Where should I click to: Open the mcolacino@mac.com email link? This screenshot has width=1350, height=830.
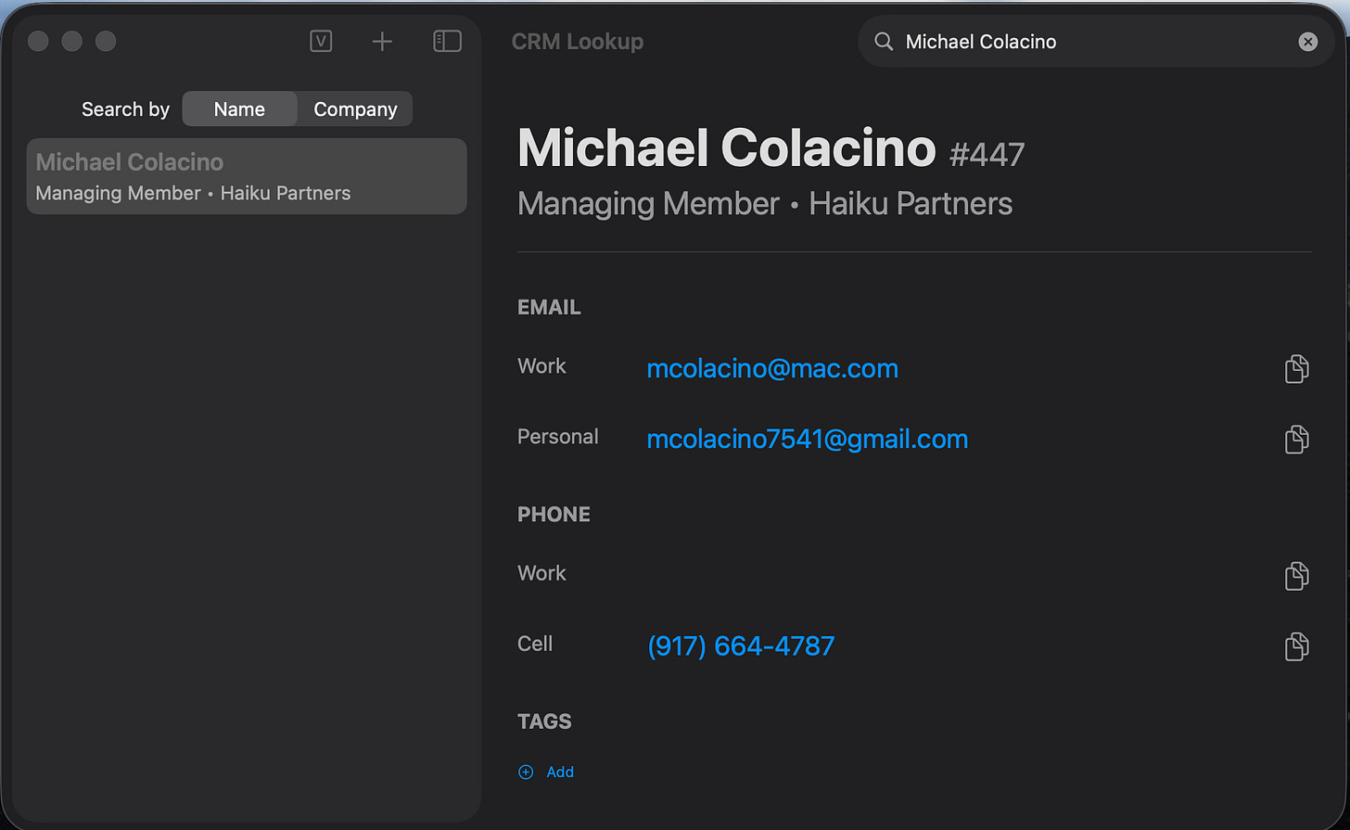772,368
